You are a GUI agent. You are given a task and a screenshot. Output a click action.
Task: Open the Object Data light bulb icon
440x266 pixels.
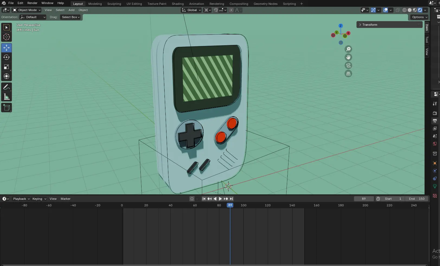435,186
